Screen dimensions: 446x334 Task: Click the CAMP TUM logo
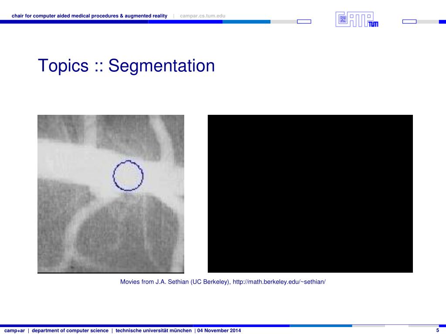[x=357, y=19]
